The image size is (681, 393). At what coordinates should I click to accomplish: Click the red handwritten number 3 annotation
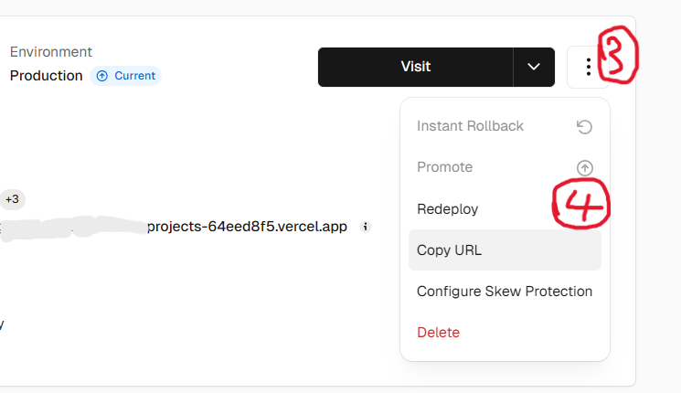pyautogui.click(x=620, y=55)
